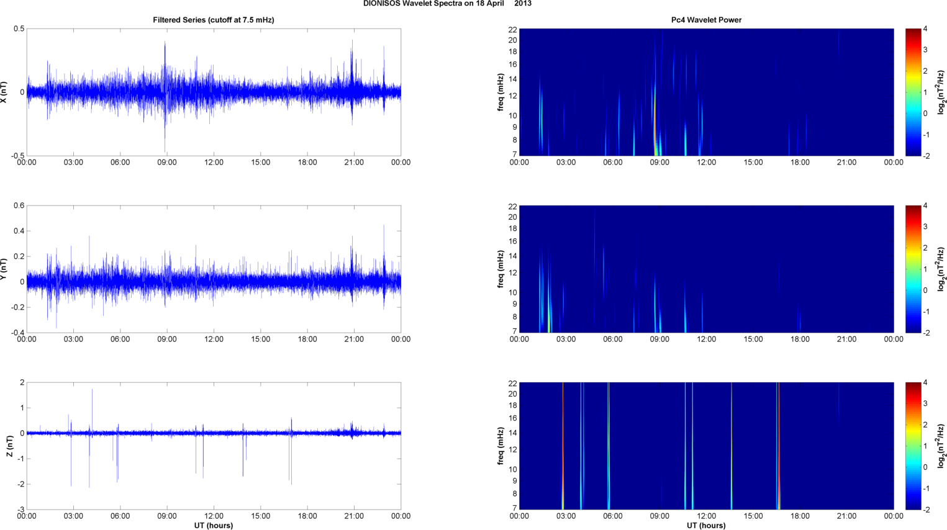
Task: Click the 09:00 tick under X spectrogram
Action: pyautogui.click(x=659, y=163)
